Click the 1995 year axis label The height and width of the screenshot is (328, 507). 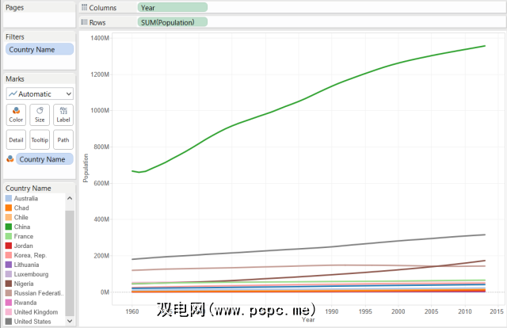(365, 311)
